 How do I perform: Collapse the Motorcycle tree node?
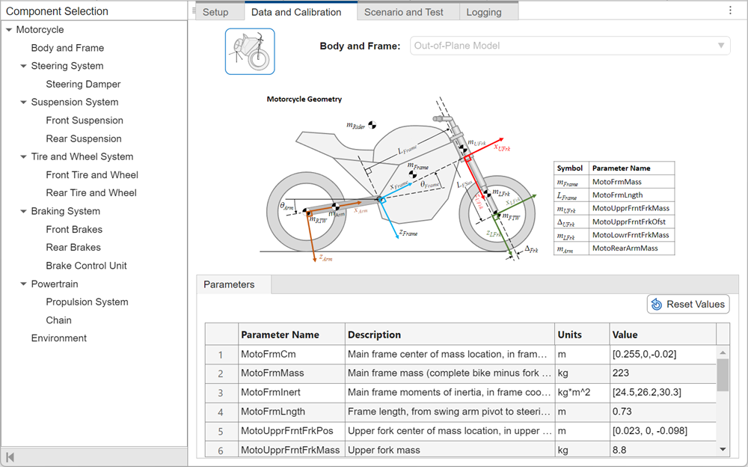[7, 29]
